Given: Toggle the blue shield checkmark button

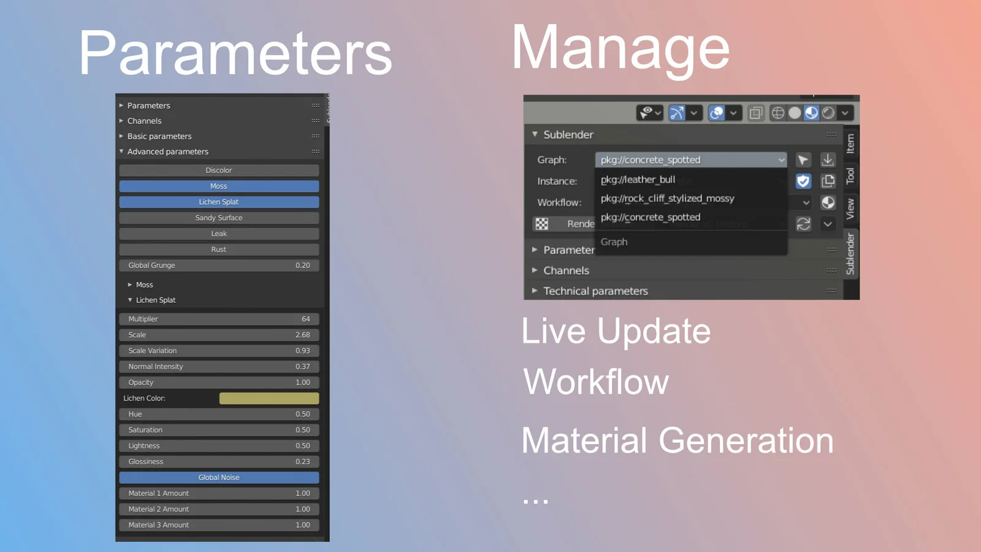Looking at the screenshot, I should point(803,181).
